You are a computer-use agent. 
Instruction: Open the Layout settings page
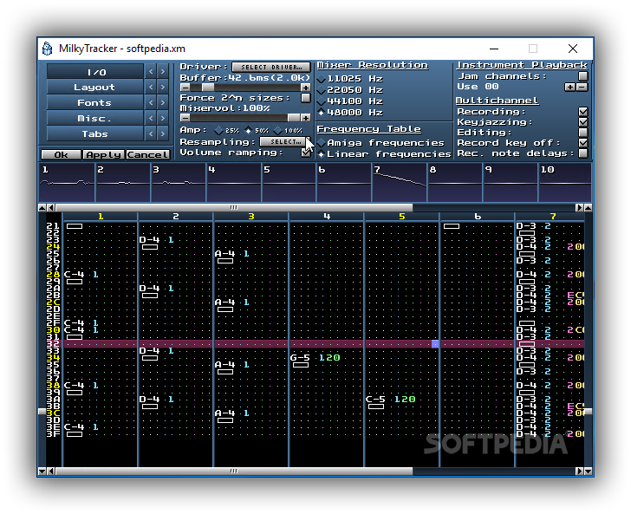(95, 87)
